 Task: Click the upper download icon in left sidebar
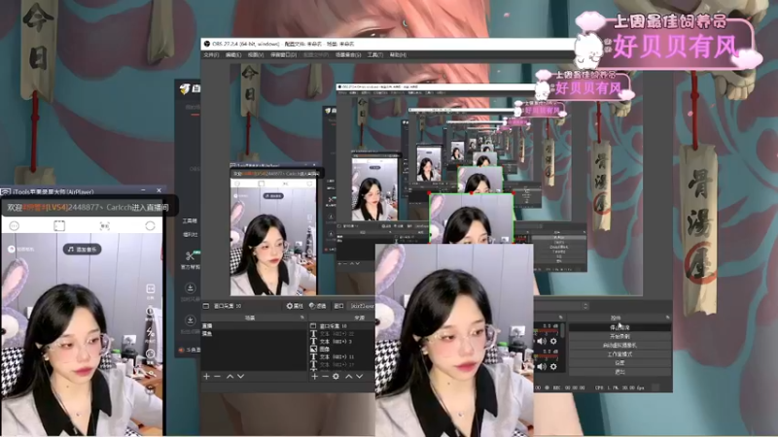(x=190, y=287)
